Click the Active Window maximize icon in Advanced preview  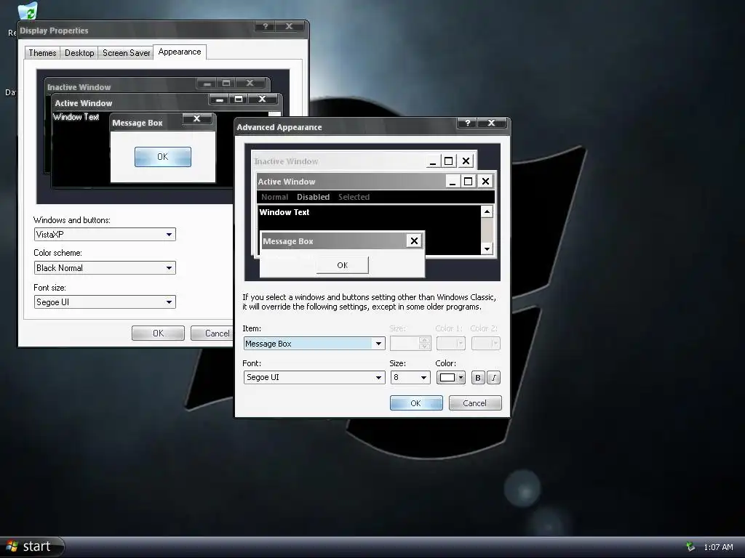point(469,181)
